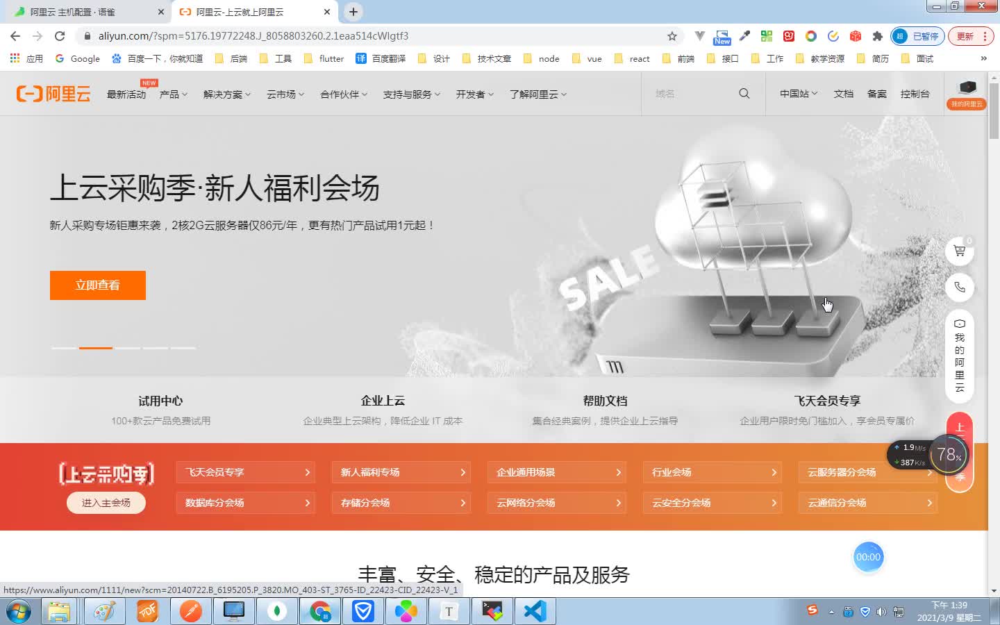Open the 文档 header link

coord(844,94)
